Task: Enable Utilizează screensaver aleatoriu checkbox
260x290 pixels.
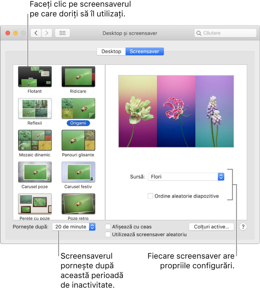Action: pos(108,235)
